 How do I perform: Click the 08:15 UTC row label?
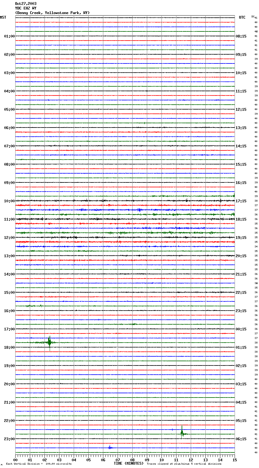241,36
